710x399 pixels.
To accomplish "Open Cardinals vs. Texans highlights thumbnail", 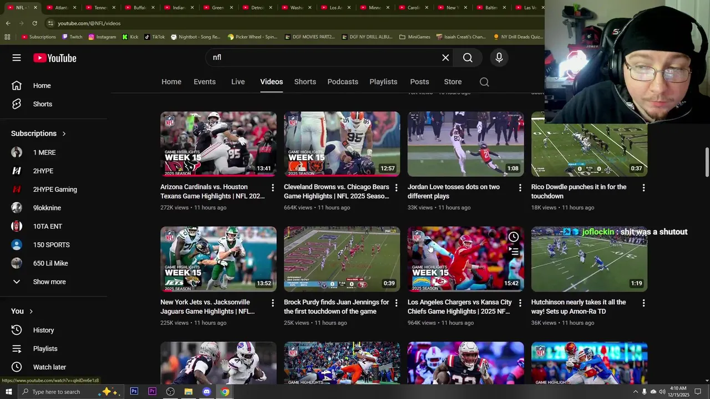I will pyautogui.click(x=219, y=144).
